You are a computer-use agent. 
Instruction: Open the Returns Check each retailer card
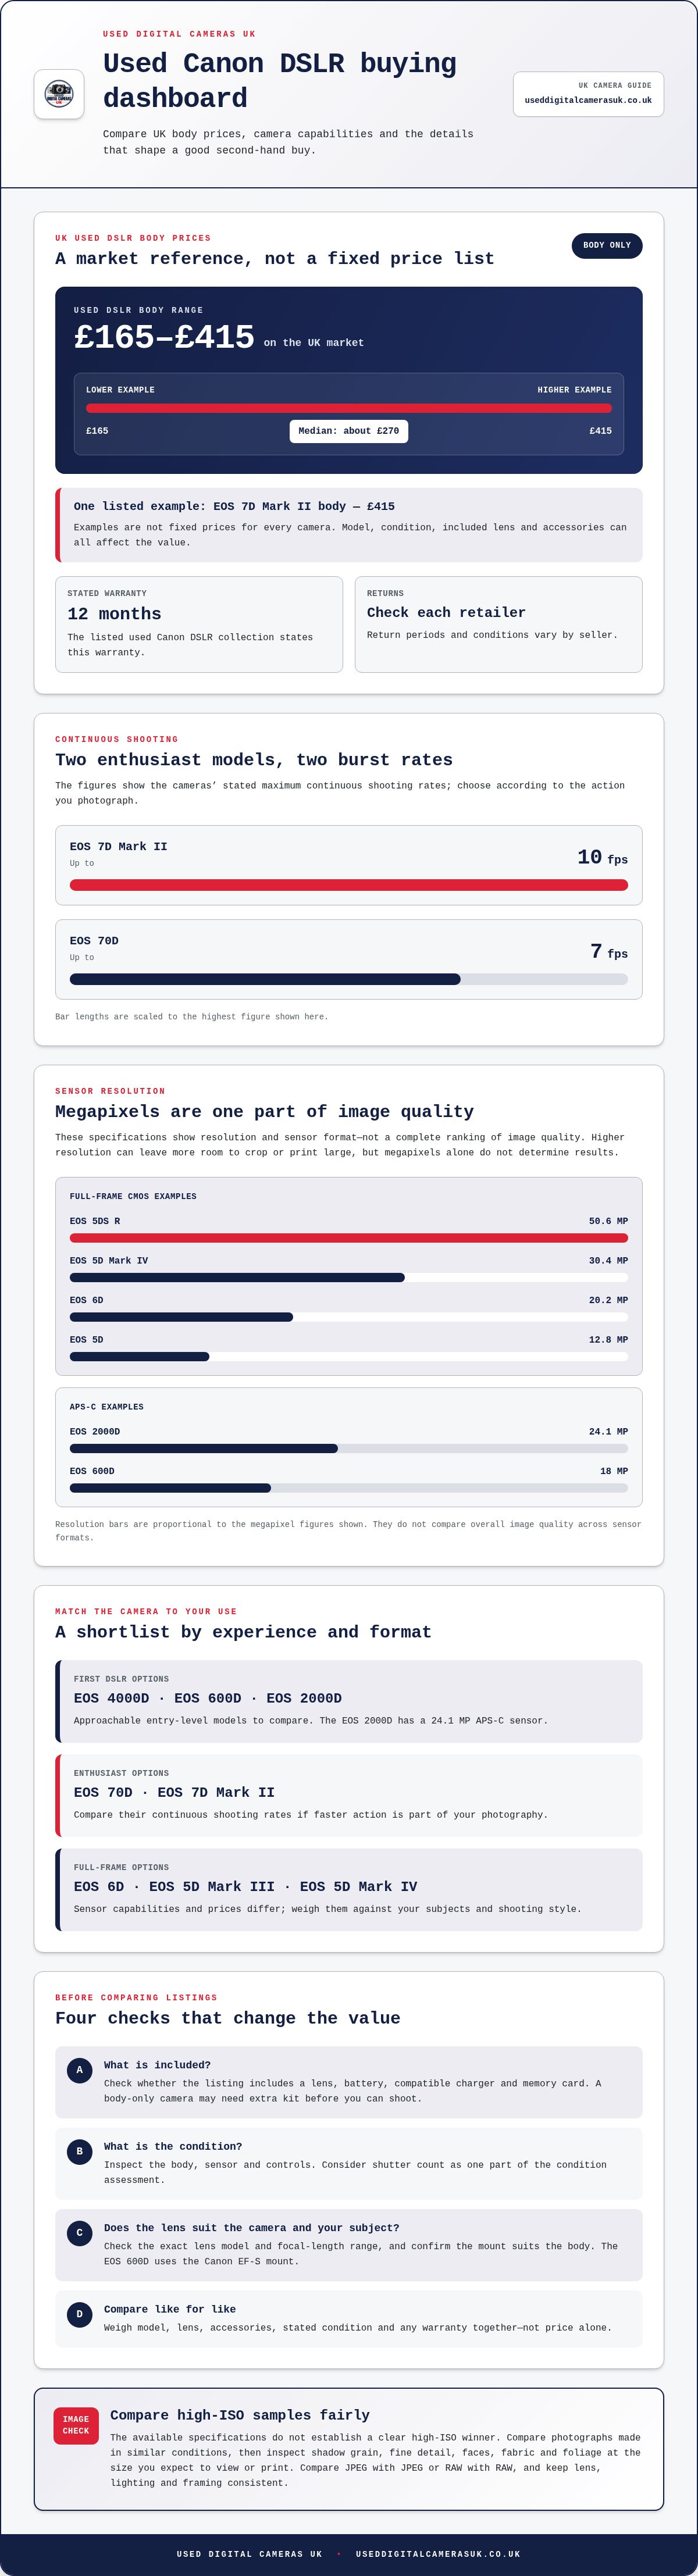tap(498, 624)
